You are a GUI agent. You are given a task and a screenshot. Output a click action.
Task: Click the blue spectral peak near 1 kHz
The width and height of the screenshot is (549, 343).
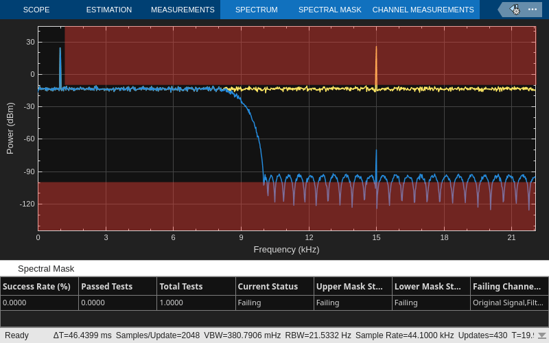pyautogui.click(x=60, y=68)
